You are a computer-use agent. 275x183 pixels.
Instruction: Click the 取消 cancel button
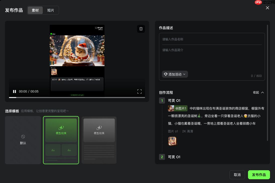pos(237,175)
